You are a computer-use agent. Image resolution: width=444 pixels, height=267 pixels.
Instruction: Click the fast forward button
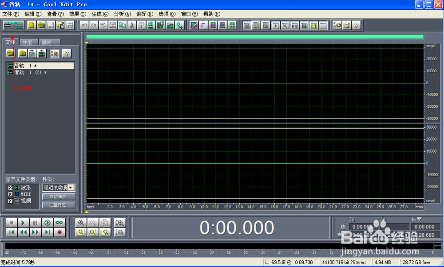(35, 232)
